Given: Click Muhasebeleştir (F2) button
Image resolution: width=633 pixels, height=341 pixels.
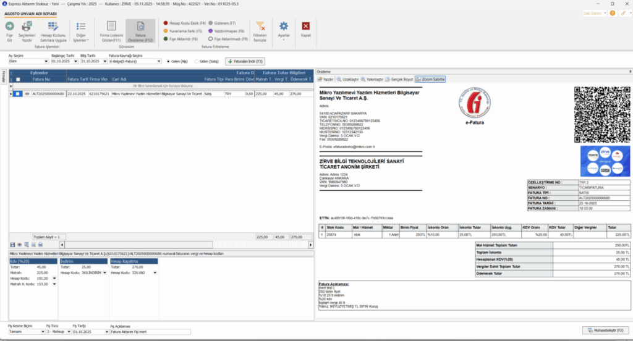Looking at the screenshot, I should [x=606, y=330].
